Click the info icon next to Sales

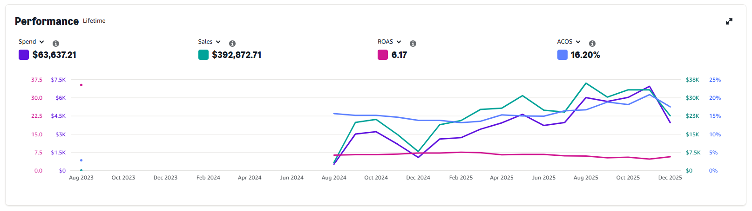[232, 44]
